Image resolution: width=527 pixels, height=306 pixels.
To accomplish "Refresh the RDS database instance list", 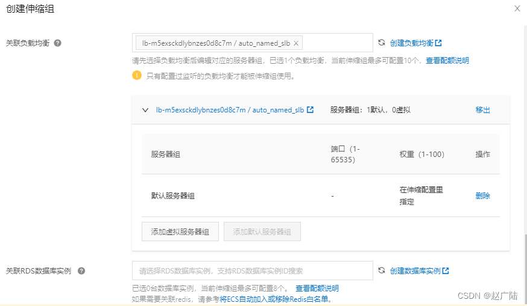I will tap(382, 271).
